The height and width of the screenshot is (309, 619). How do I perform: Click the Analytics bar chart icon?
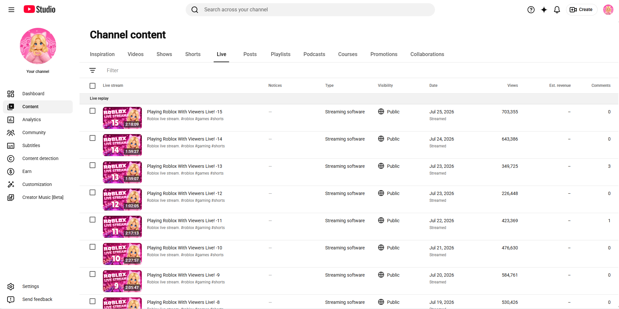coord(11,120)
